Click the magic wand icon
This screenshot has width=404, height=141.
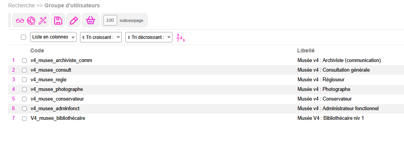(x=42, y=20)
